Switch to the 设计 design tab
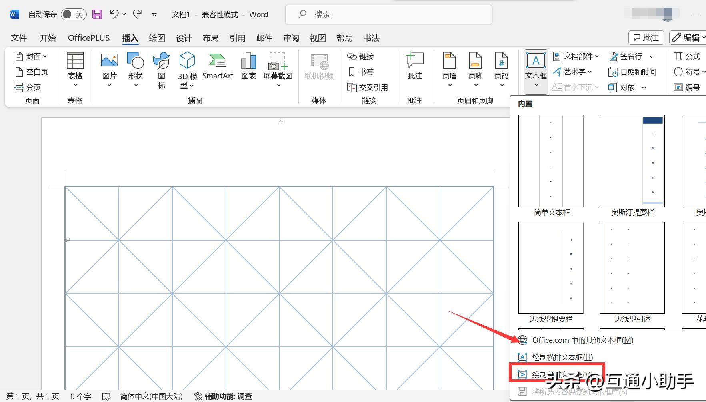The image size is (706, 402). point(184,38)
